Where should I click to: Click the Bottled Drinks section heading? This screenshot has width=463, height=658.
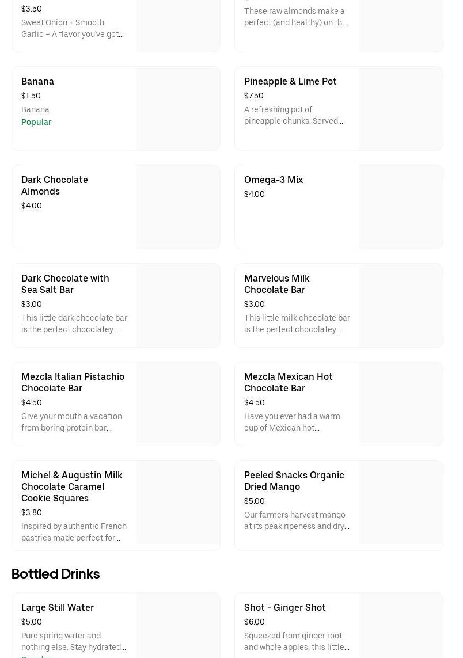[56, 574]
